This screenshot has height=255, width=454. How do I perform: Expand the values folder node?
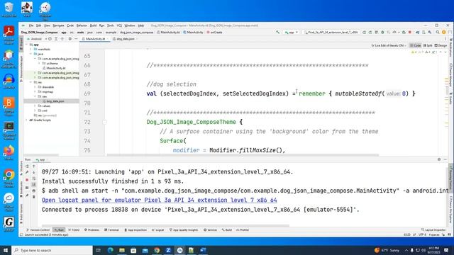(35, 106)
